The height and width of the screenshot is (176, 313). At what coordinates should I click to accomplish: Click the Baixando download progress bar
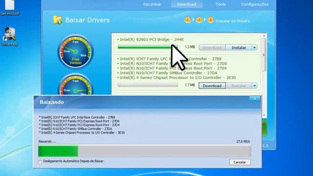click(145, 151)
